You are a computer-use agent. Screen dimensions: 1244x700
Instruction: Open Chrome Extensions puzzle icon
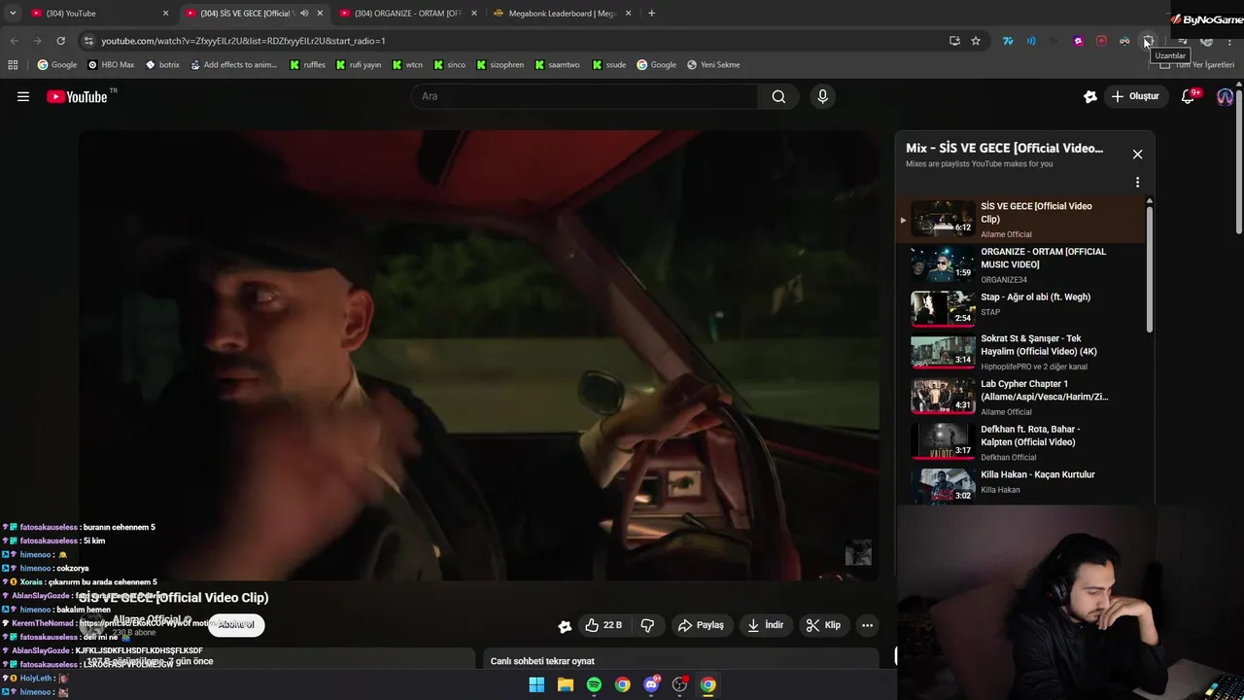point(1148,41)
